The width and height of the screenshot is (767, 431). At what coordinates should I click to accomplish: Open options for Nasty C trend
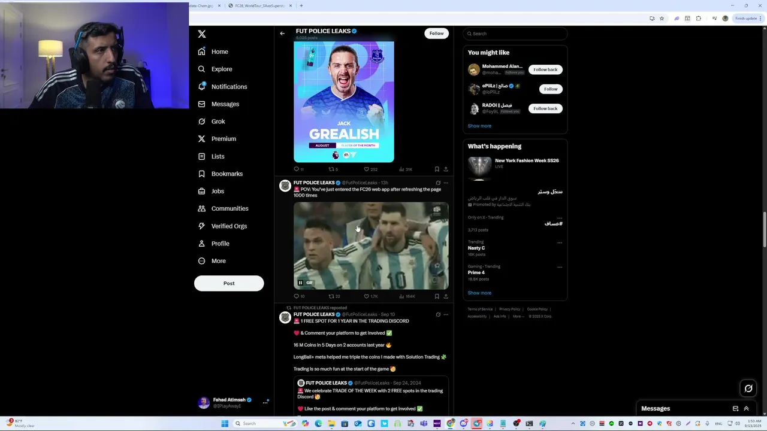point(560,242)
